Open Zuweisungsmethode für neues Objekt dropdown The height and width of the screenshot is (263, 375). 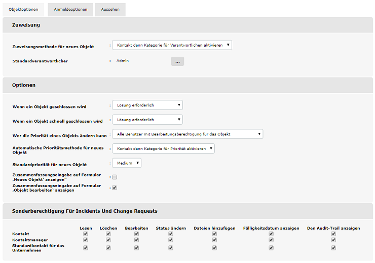pos(172,45)
